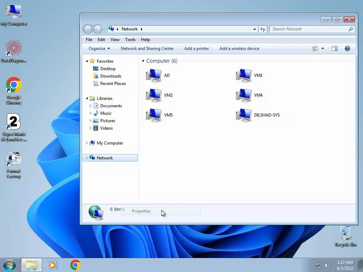This screenshot has width=363, height=272.
Task: Select the VM1 computer icon
Action: 244,75
